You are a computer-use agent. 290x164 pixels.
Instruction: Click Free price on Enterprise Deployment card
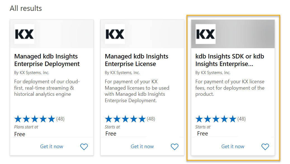pyautogui.click(x=20, y=134)
